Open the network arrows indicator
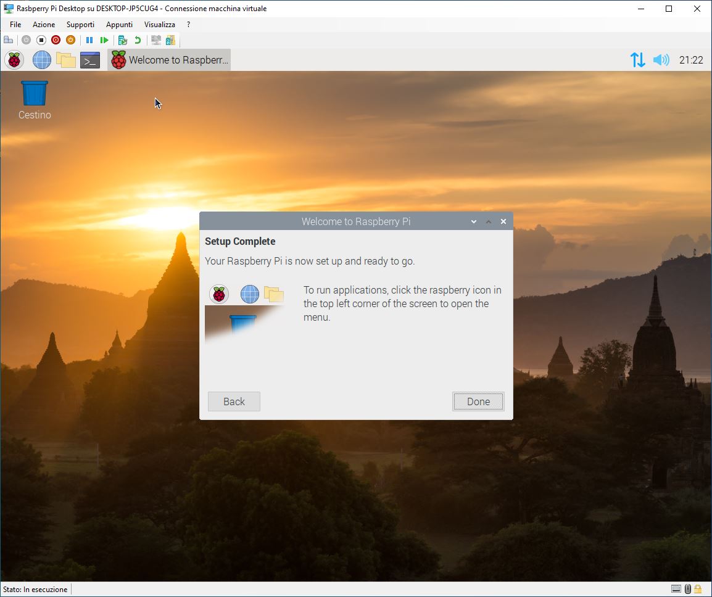Viewport: 712px width, 597px height. 637,60
